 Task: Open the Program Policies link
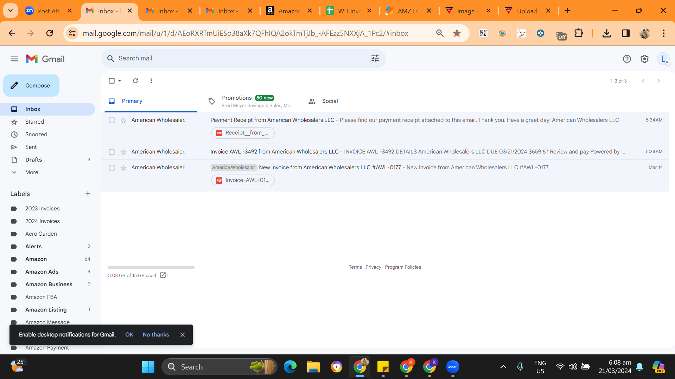[x=403, y=267]
